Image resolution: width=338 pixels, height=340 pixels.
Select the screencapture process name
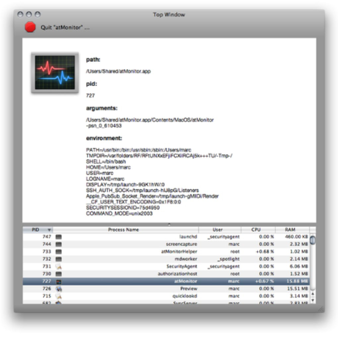[x=182, y=244]
